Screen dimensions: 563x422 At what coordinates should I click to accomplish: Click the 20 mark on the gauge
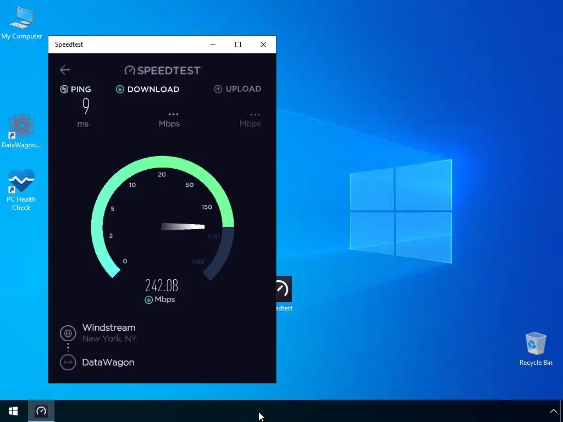162,175
